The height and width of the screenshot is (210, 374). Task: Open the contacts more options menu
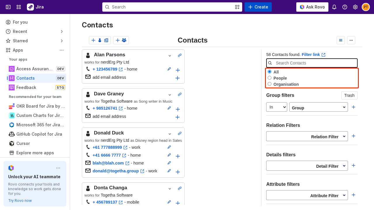pyautogui.click(x=351, y=40)
